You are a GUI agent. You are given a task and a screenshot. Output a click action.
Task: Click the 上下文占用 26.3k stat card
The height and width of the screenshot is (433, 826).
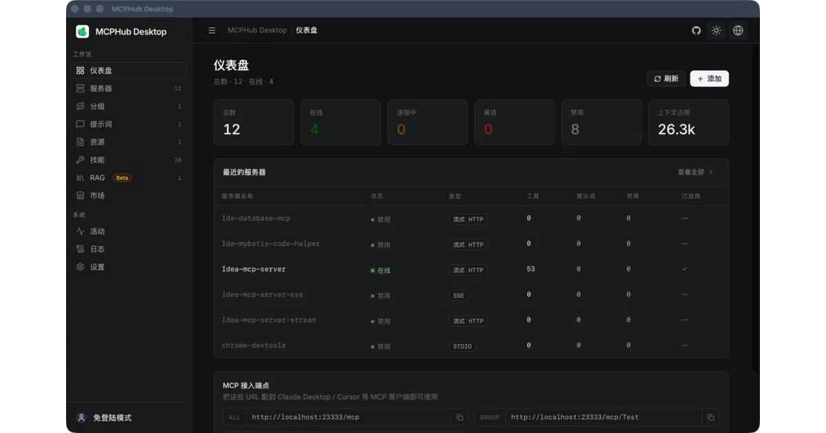[688, 122]
